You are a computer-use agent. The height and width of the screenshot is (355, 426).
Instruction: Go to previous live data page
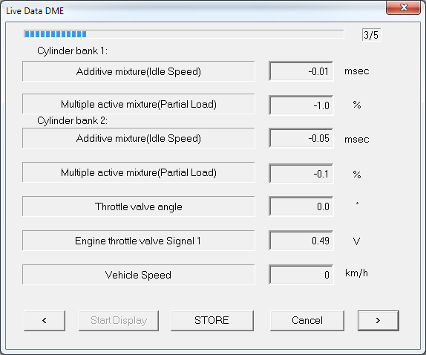tap(45, 321)
